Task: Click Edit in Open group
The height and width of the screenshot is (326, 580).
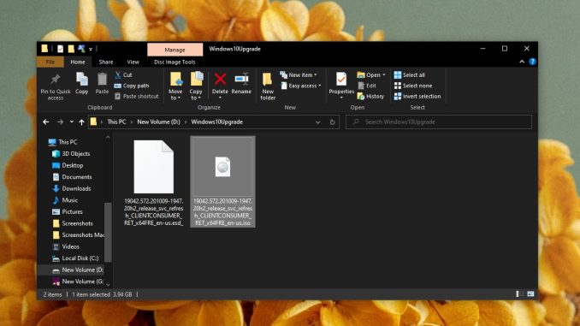Action: tap(367, 86)
